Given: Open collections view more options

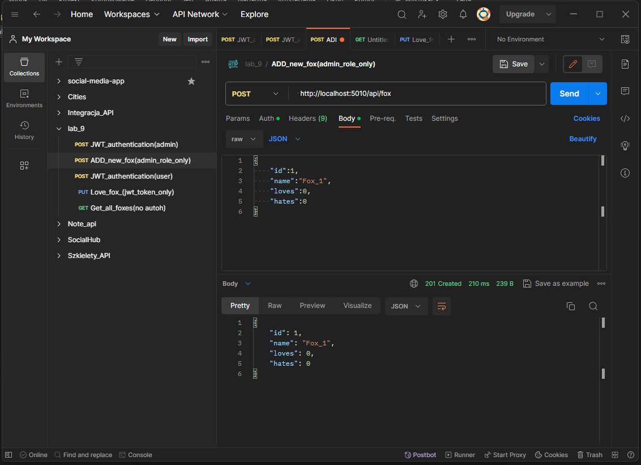Looking at the screenshot, I should [206, 62].
